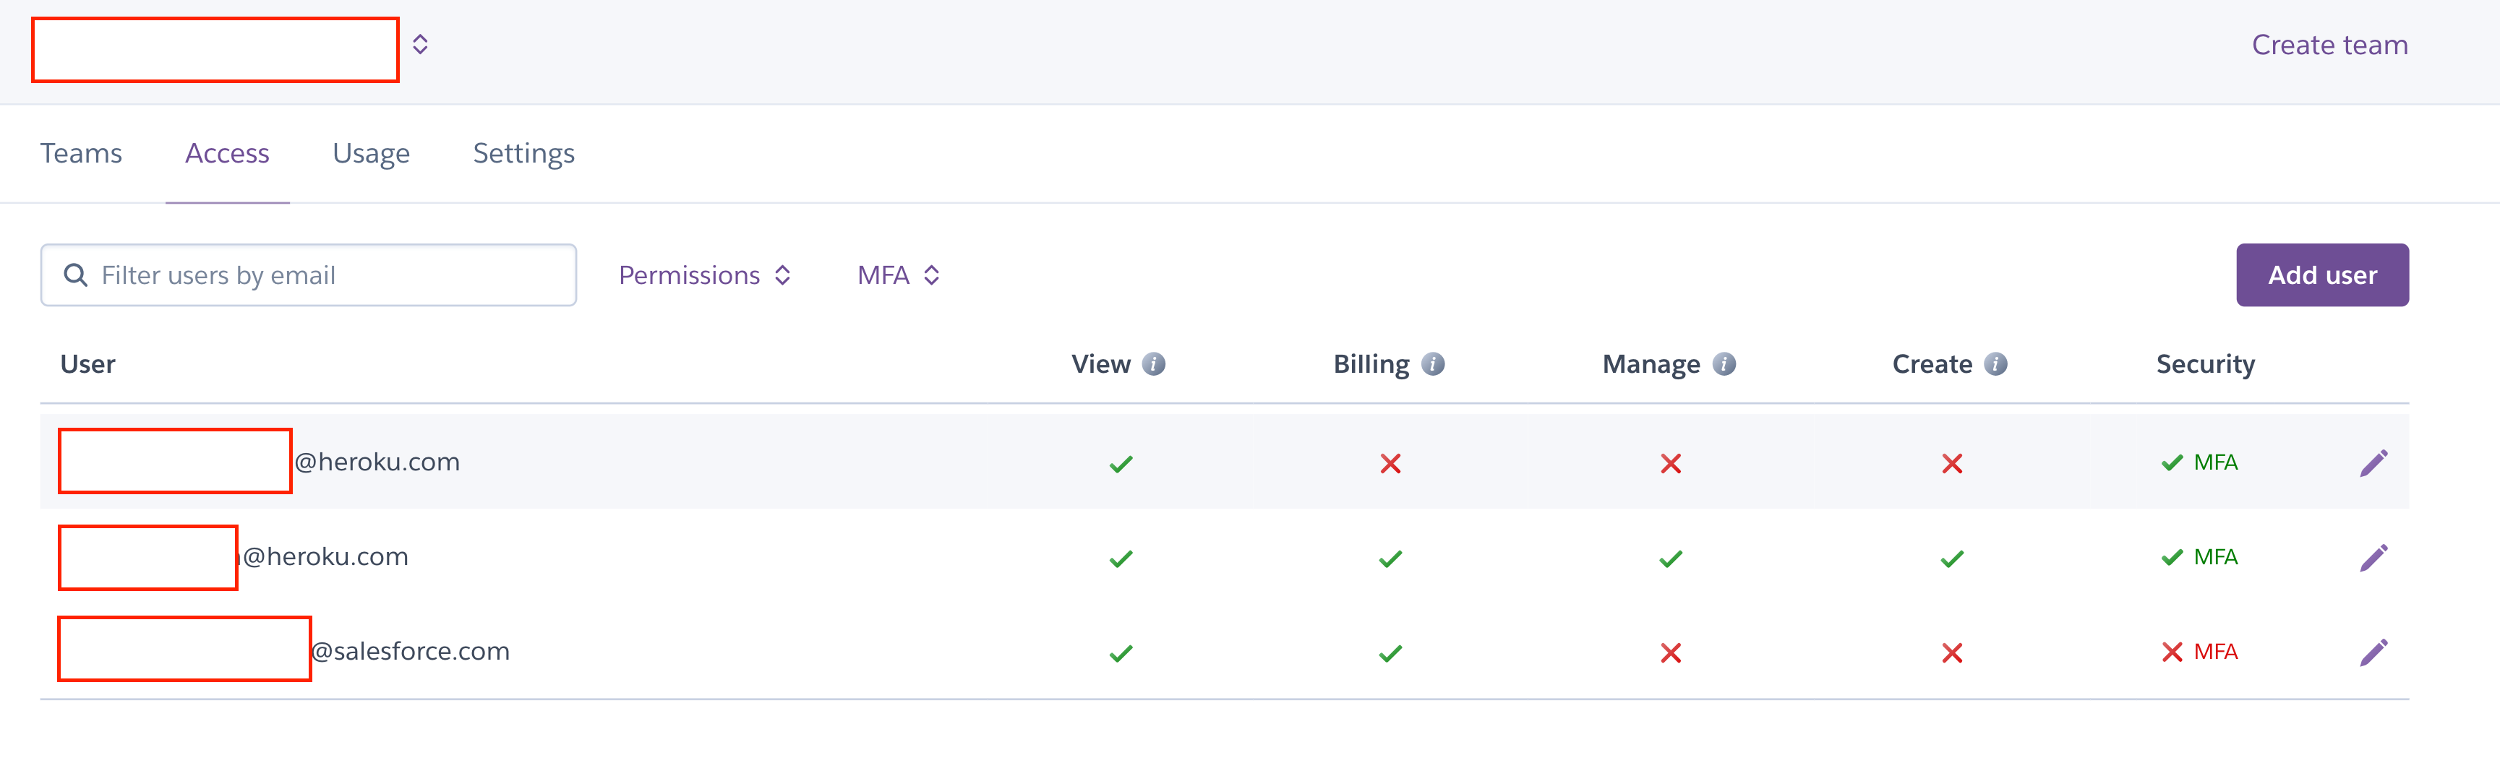Click the search magnifier icon in filter
Screen dimensions: 2500x763
point(76,275)
